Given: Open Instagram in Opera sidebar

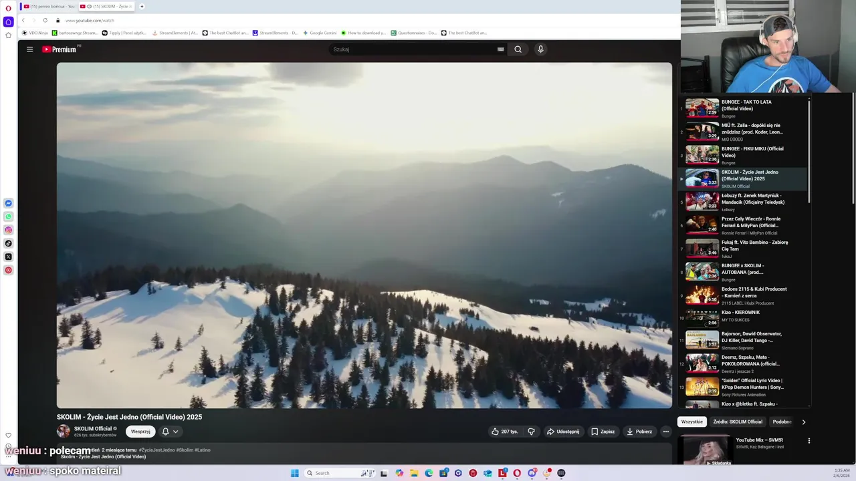Looking at the screenshot, I should pos(9,230).
